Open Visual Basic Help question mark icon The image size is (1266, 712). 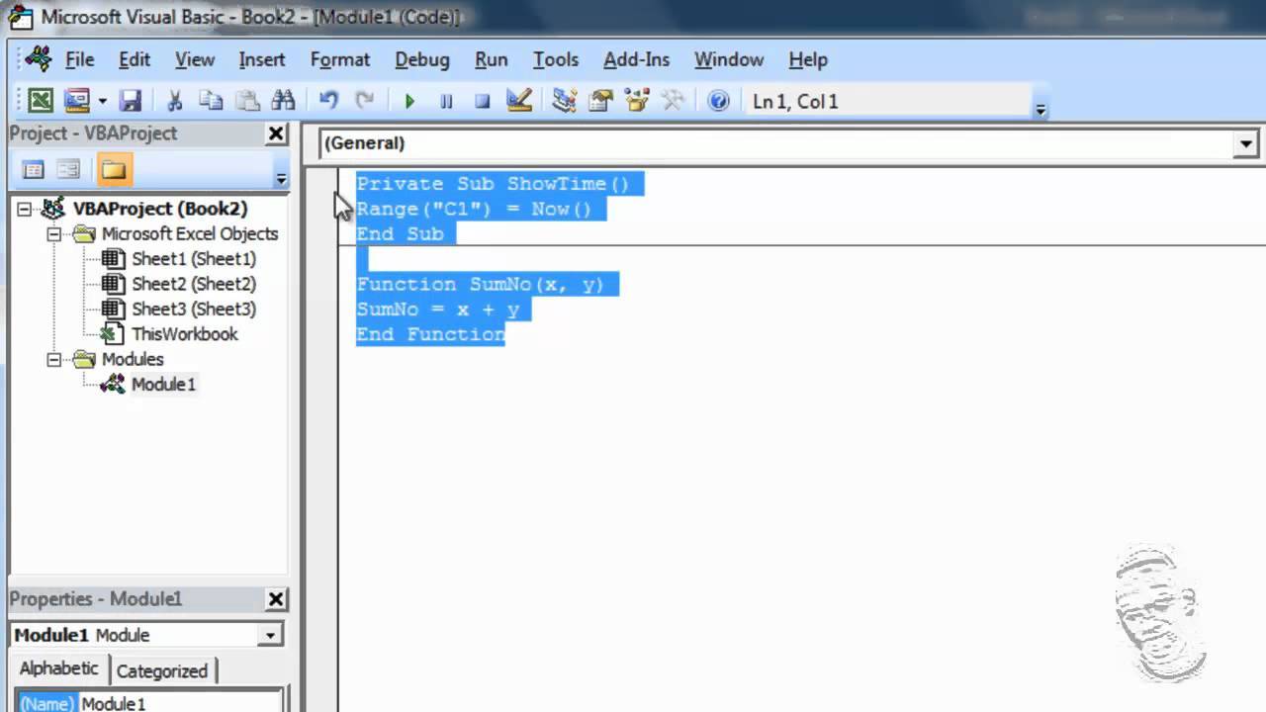pos(719,100)
